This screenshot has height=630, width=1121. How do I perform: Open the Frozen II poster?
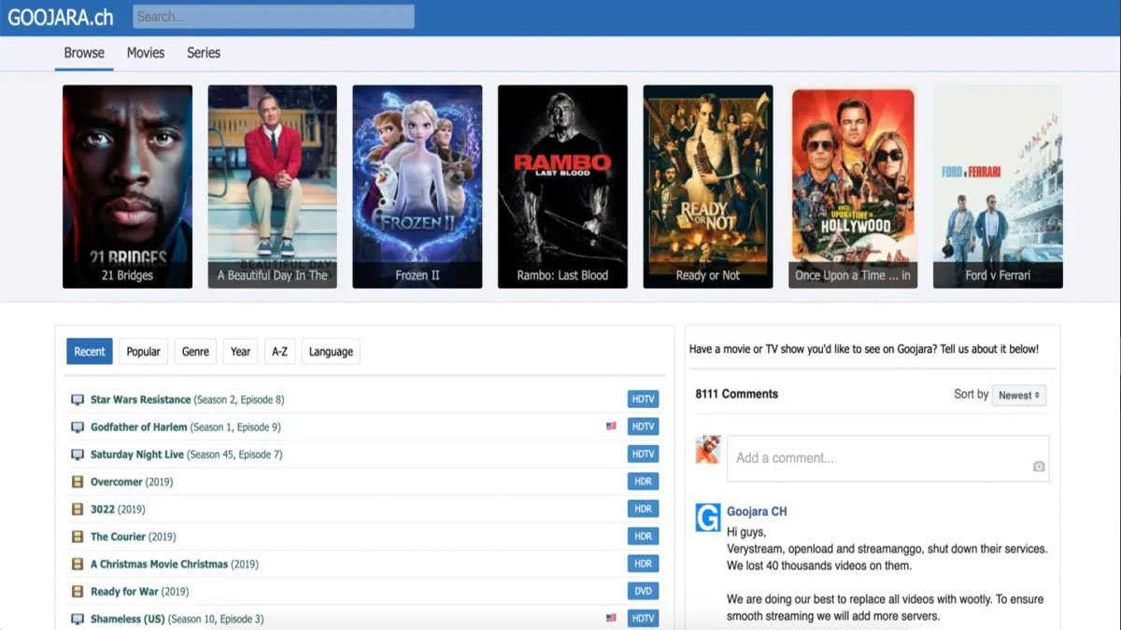pos(418,187)
